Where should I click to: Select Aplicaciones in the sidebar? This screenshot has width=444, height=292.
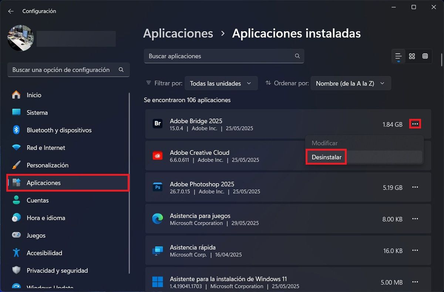pyautogui.click(x=68, y=183)
